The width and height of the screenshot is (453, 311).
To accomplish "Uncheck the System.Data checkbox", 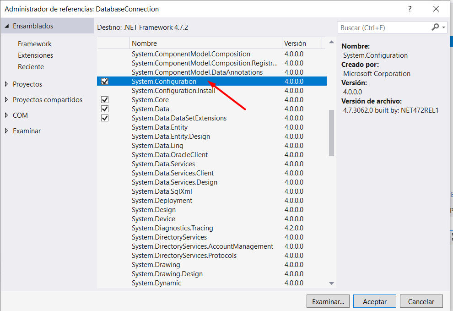I will coord(105,109).
